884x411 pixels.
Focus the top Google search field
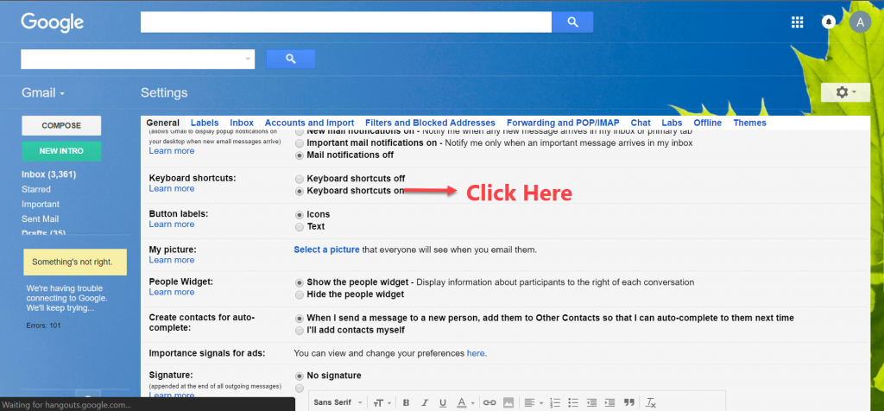pyautogui.click(x=346, y=22)
